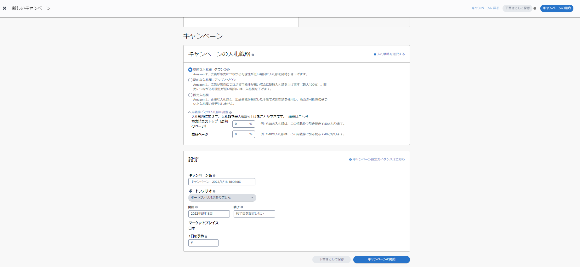Click the マーケットプレイス value 日本

point(192,229)
